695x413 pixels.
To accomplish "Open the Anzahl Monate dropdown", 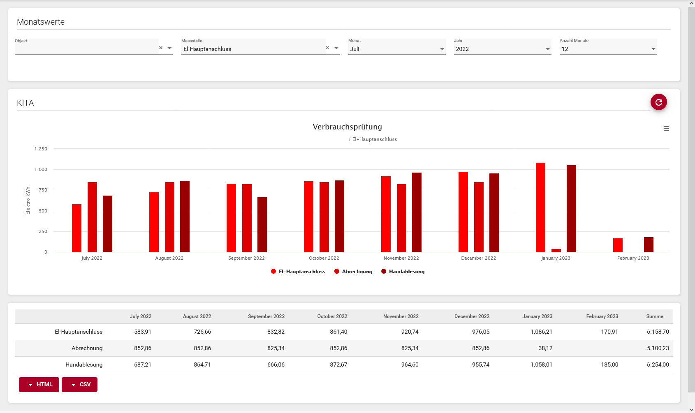I will pyautogui.click(x=608, y=49).
